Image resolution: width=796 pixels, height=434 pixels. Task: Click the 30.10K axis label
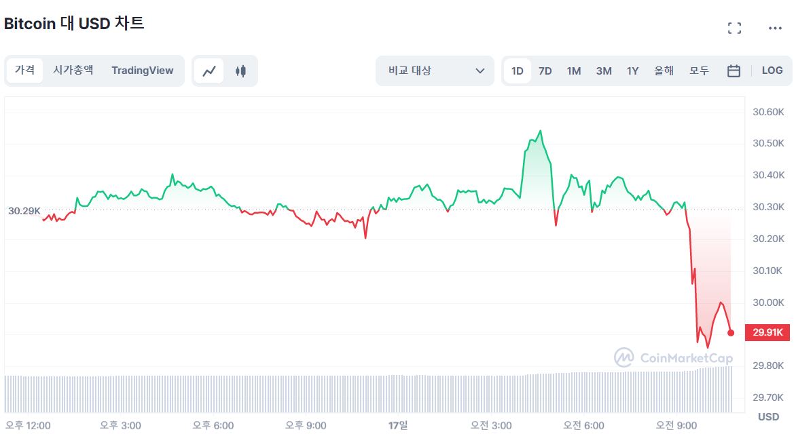point(768,271)
